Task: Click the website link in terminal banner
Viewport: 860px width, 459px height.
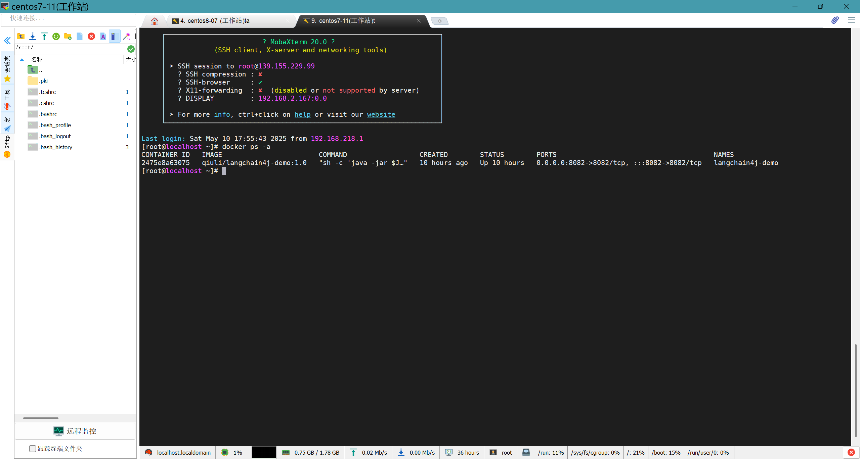Action: 381,114
